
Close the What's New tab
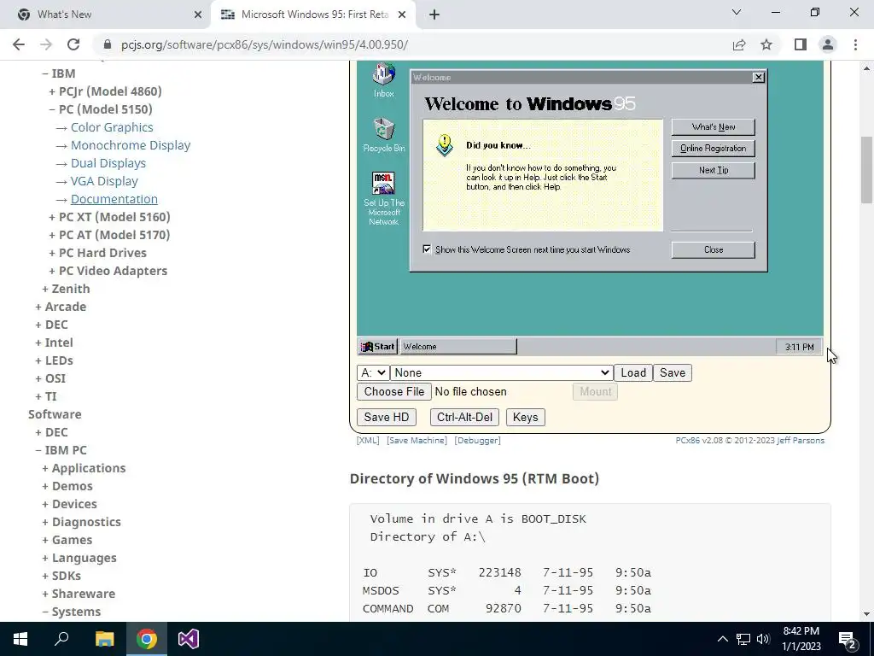[x=198, y=15]
